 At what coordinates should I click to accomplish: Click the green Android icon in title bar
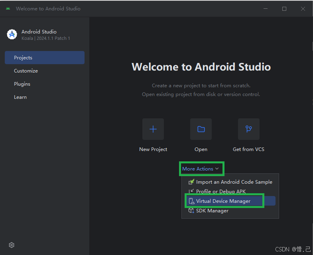[8, 9]
